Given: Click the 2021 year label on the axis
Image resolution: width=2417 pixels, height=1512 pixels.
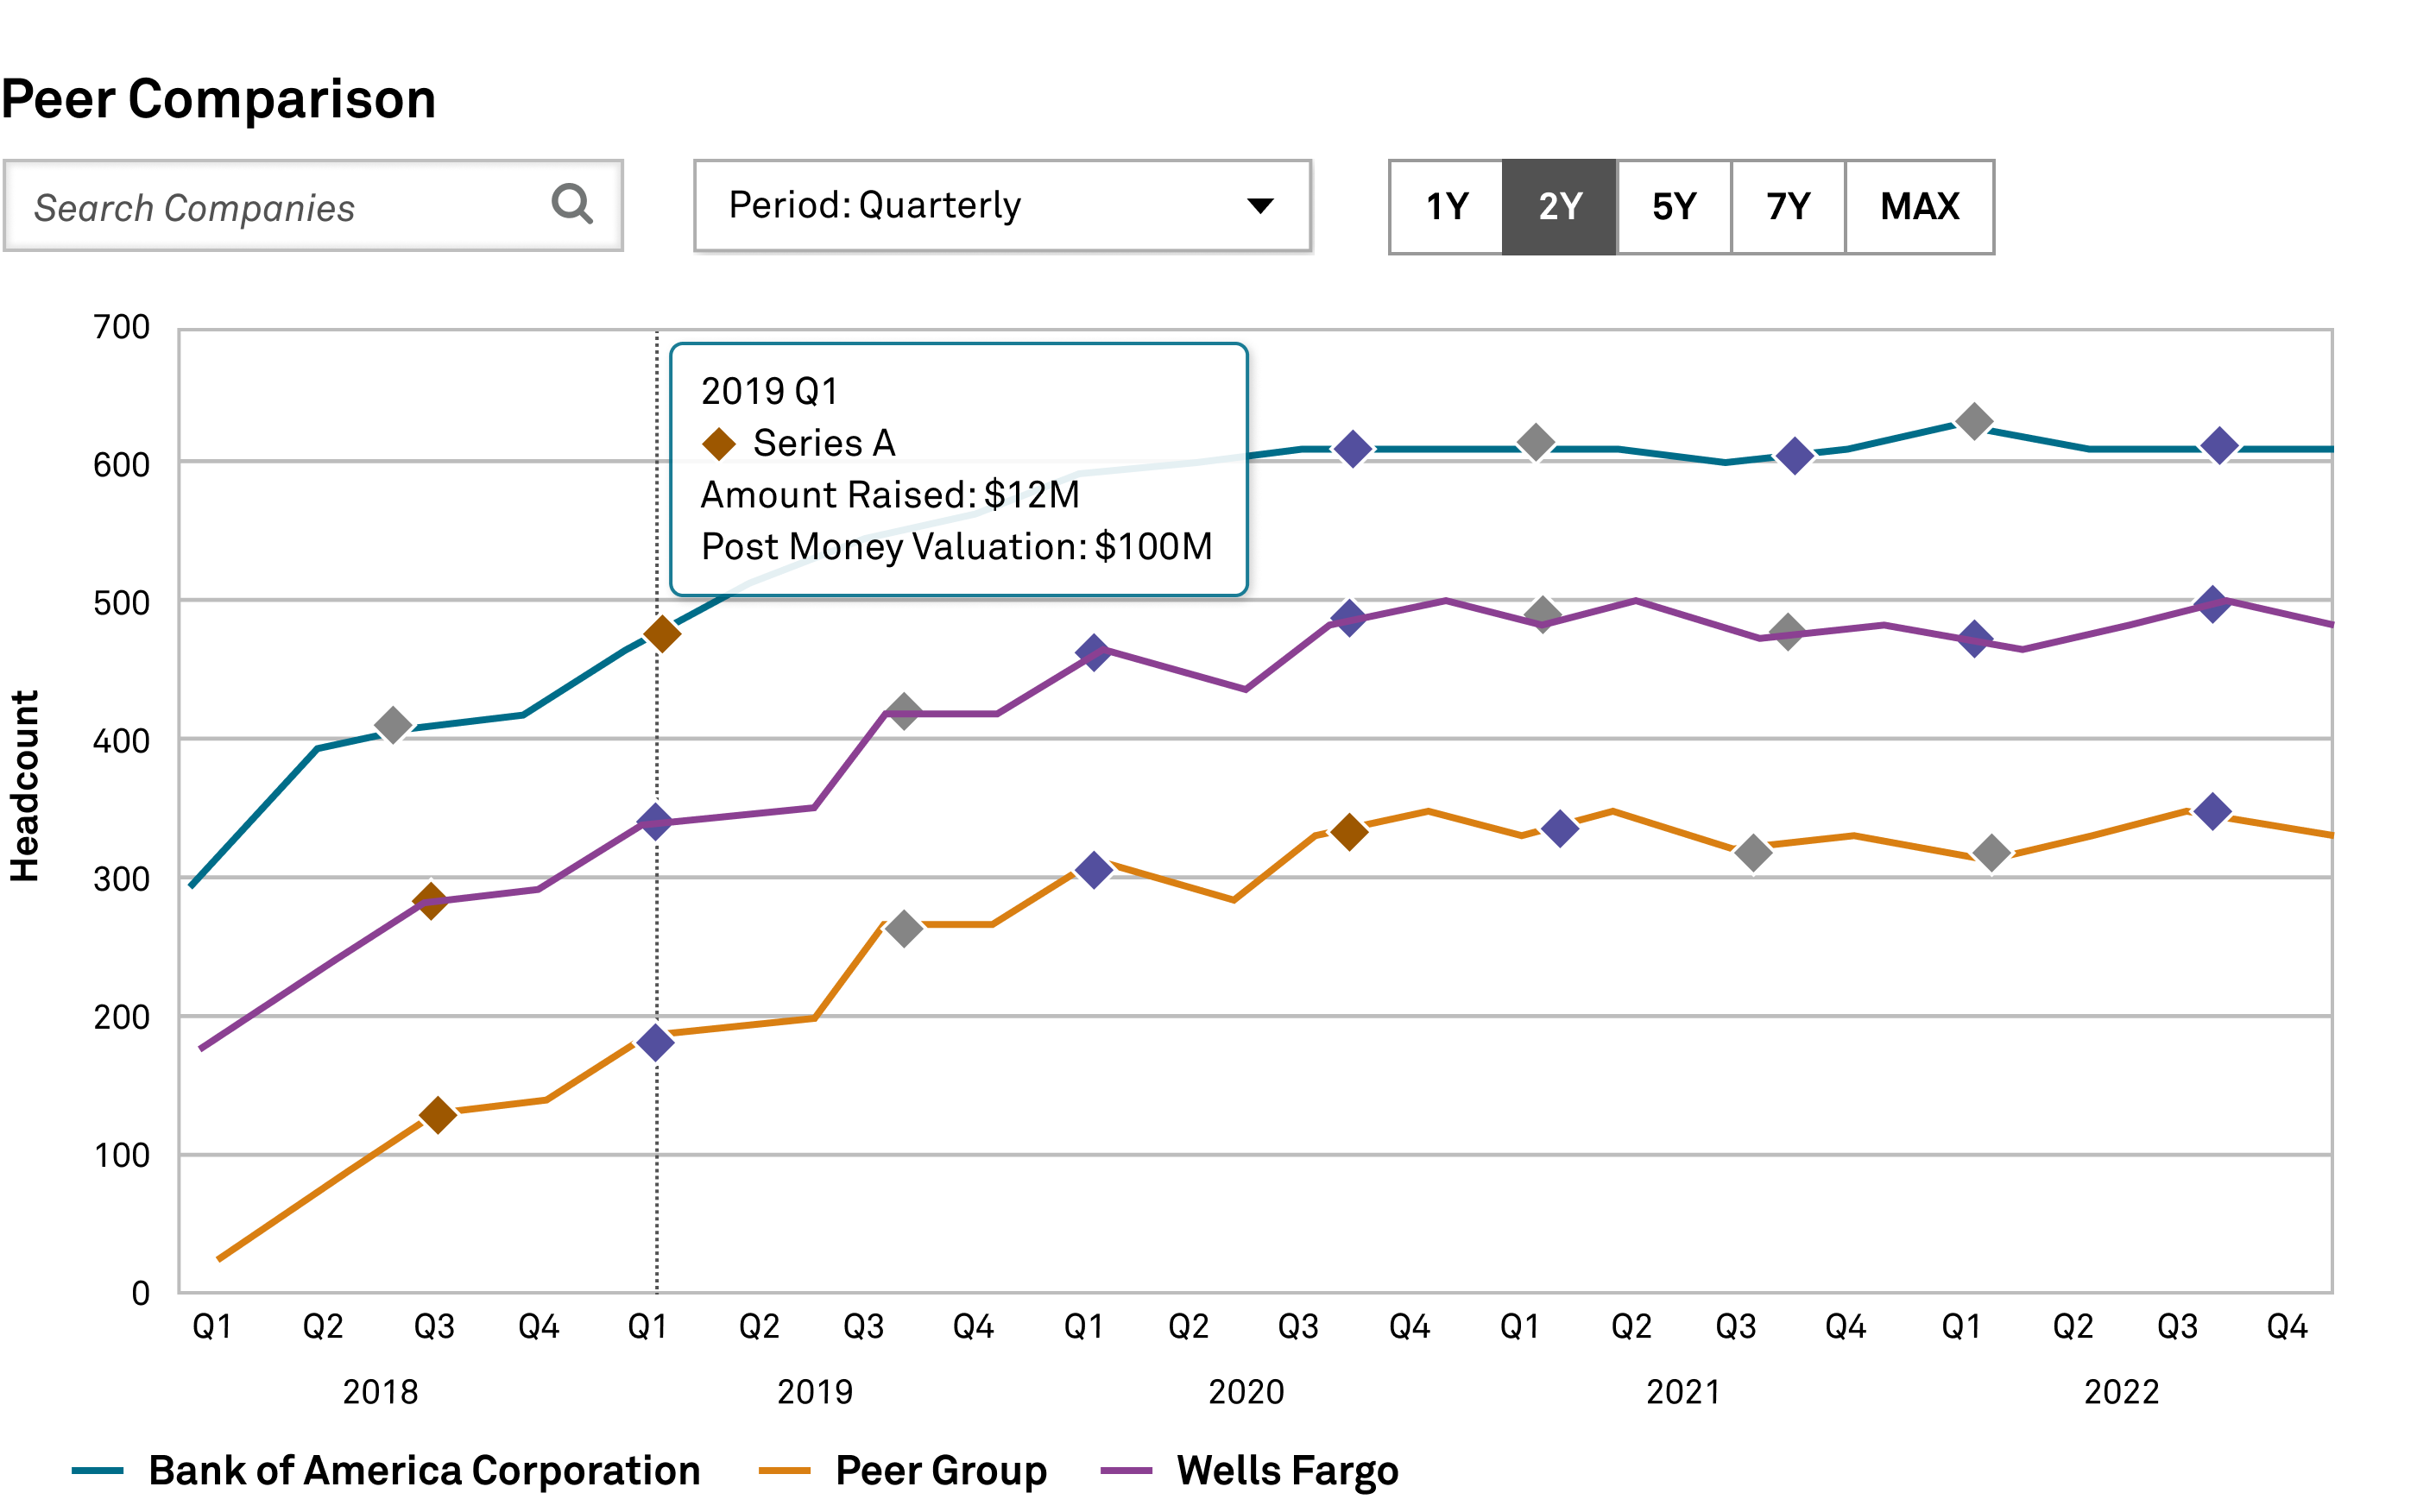Looking at the screenshot, I should [1683, 1391].
